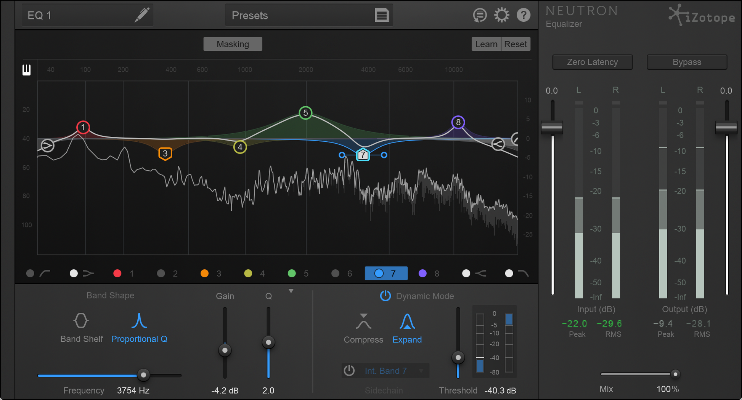Expand the small triangle next to Q
Image resolution: width=742 pixels, height=400 pixels.
pyautogui.click(x=291, y=291)
